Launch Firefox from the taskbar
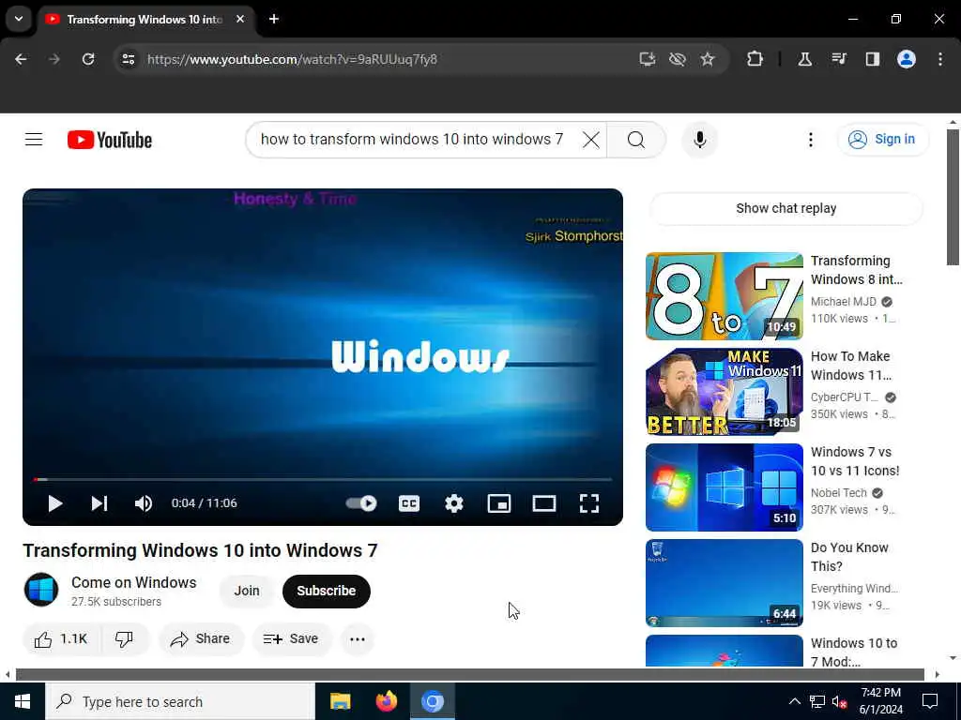961x720 pixels. coord(386,701)
